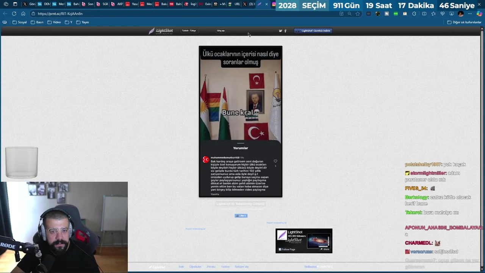485x273 pixels.
Task: Switch to the İngil browser tab
Action: click(x=191, y=4)
